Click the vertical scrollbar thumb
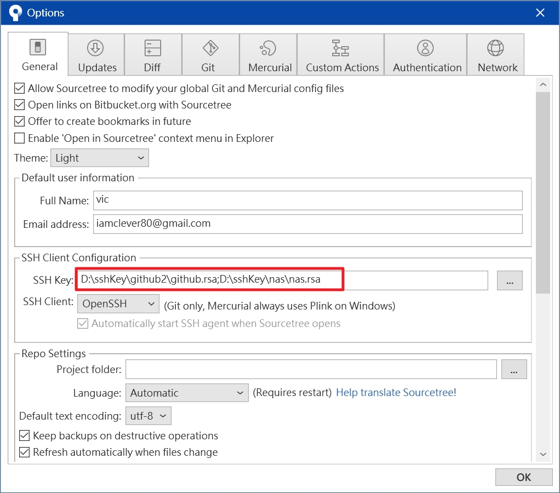The image size is (560, 493). tap(543, 193)
